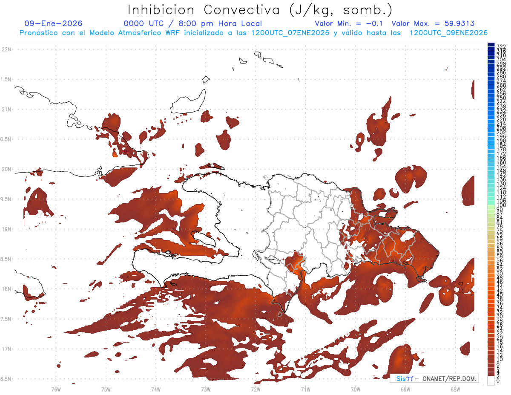Click the '74W' longitude label
The height and width of the screenshot is (395, 511).
(155, 389)
